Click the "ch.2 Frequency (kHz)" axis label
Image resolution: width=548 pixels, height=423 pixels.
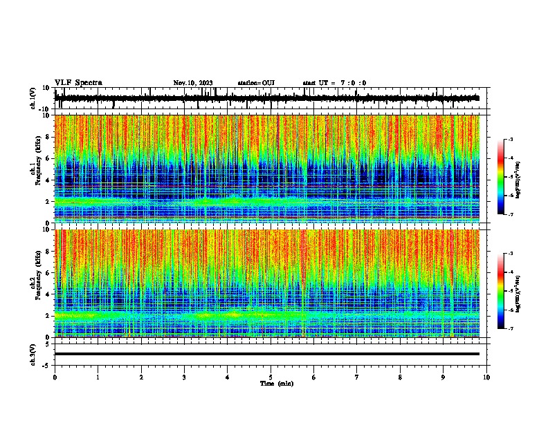[x=35, y=275]
